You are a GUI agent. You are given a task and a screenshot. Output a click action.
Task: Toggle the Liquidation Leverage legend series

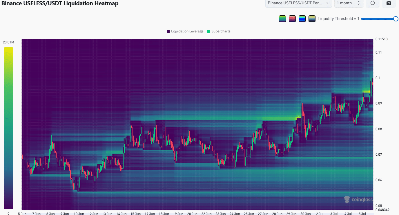tap(185, 31)
